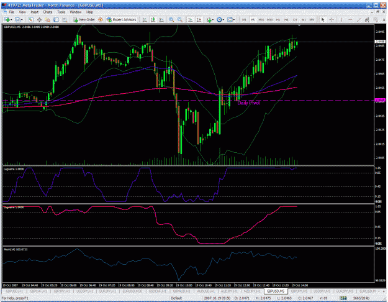
Task: Switch to the GBPUSD,H1 chart tab
Action: [x=14, y=291]
